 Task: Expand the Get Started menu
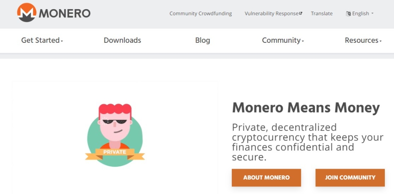pyautogui.click(x=42, y=40)
